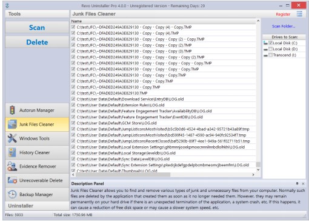This screenshot has height=221, width=309.
Task: Enable the Local Disk (D:) checkbox
Action: click(x=270, y=49)
